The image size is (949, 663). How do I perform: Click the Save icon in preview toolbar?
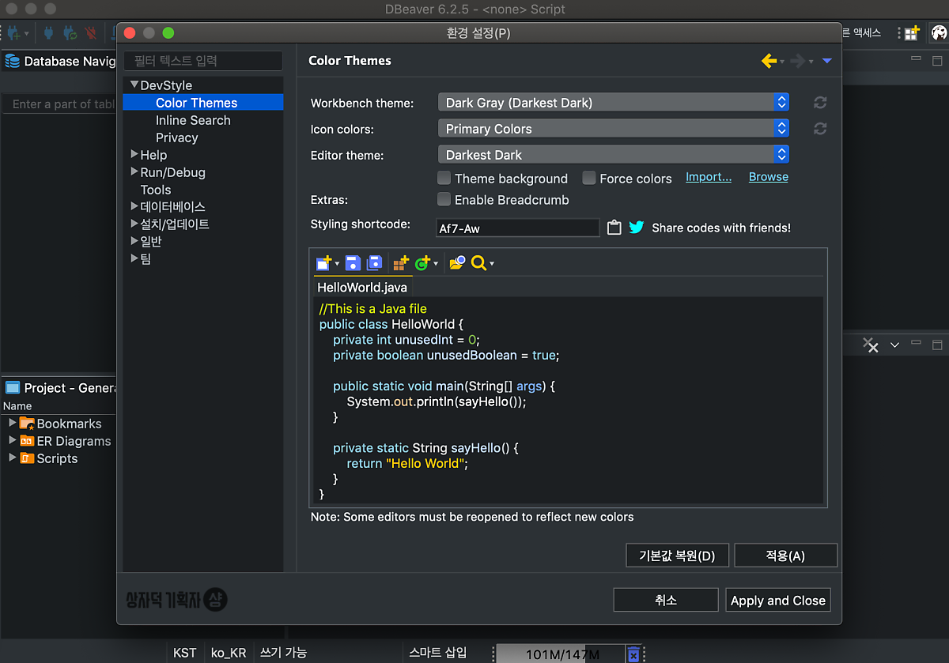click(353, 263)
